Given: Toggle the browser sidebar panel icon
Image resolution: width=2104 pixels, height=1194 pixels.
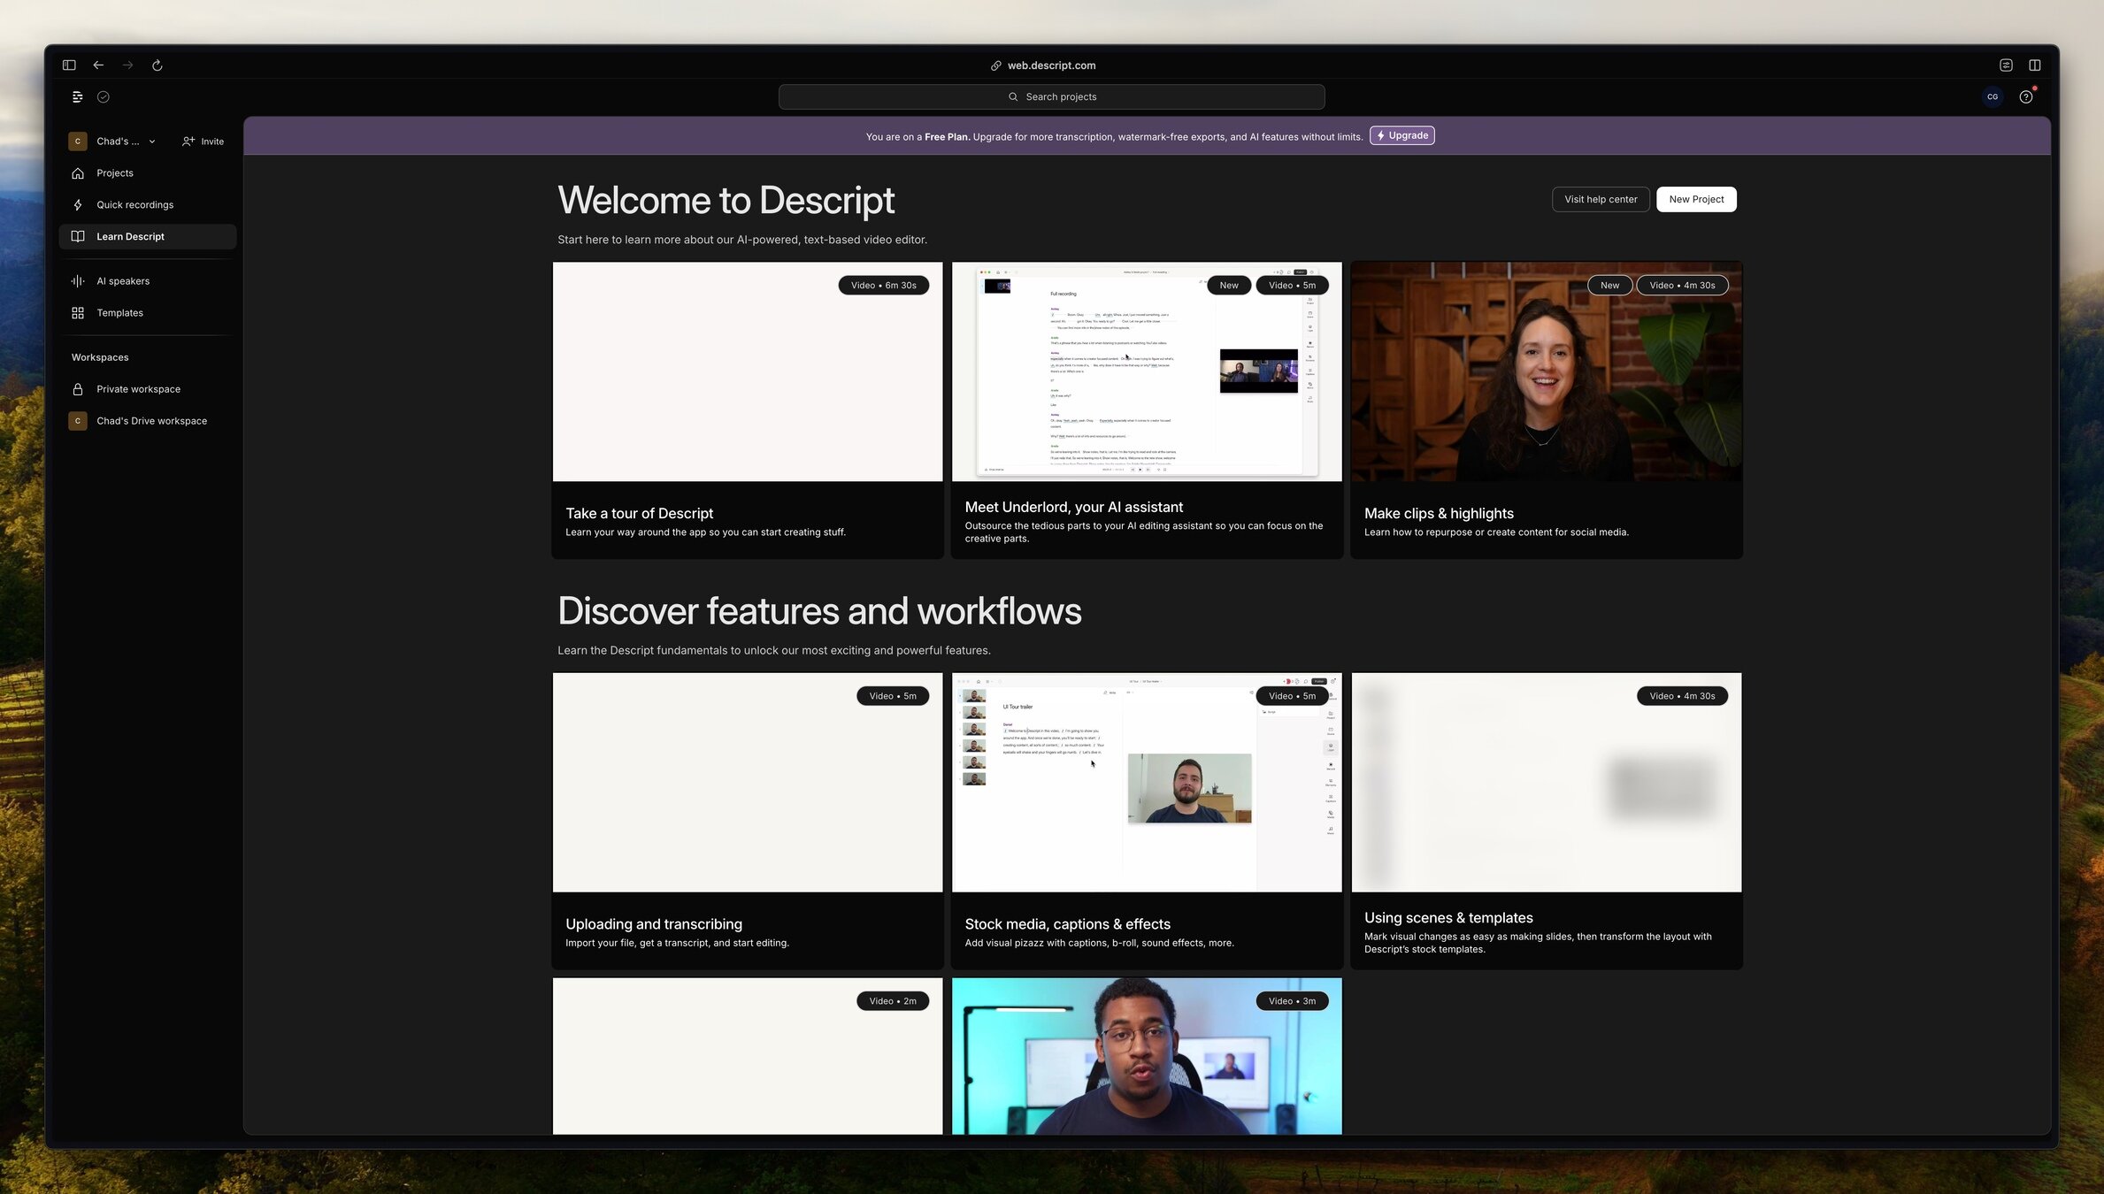Looking at the screenshot, I should (69, 65).
